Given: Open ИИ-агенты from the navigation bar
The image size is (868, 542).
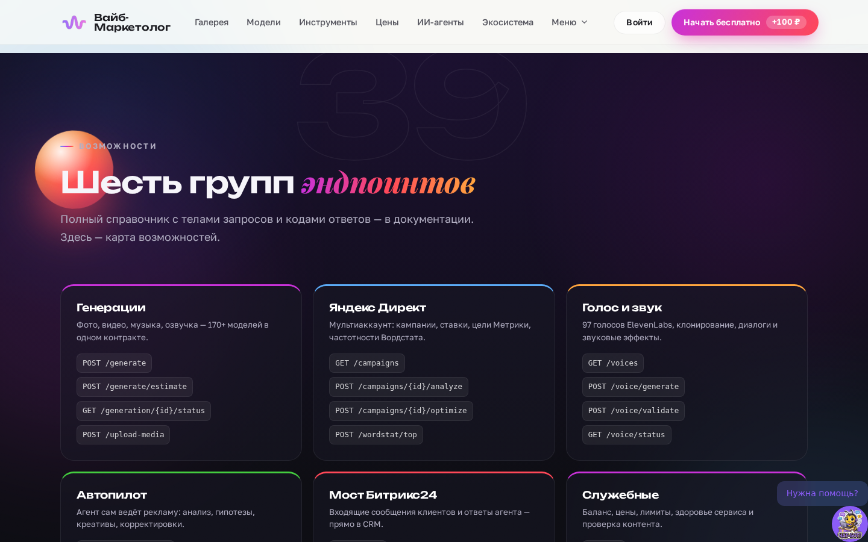Looking at the screenshot, I should (441, 22).
